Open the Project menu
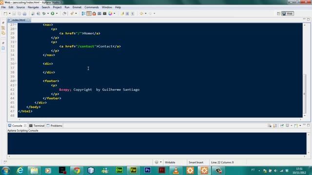The image size is (312, 175). (57, 7)
